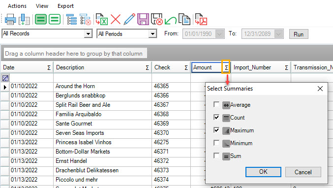Expand the All Periods dropdown
Image resolution: width=333 pixels, height=188 pixels.
tap(152, 34)
